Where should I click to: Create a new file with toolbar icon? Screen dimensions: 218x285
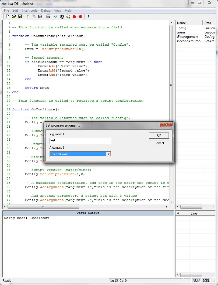click(8, 16)
